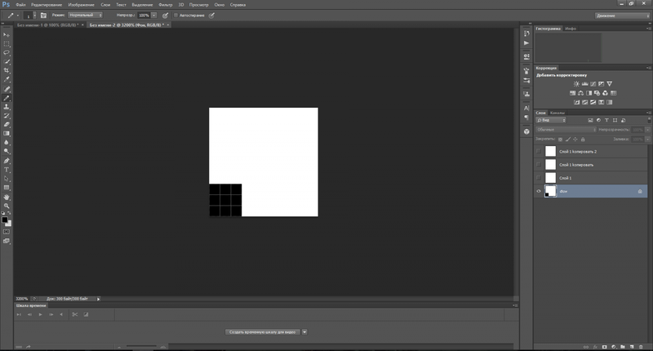Enable the Автостирание checkbox
Image resolution: width=653 pixels, height=351 pixels.
point(175,15)
